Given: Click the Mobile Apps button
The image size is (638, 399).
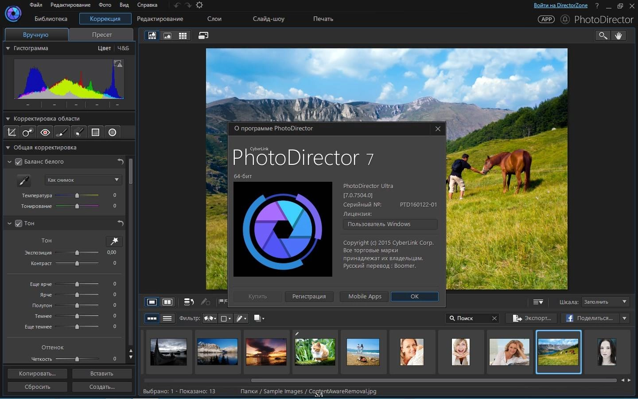Looking at the screenshot, I should tap(365, 296).
